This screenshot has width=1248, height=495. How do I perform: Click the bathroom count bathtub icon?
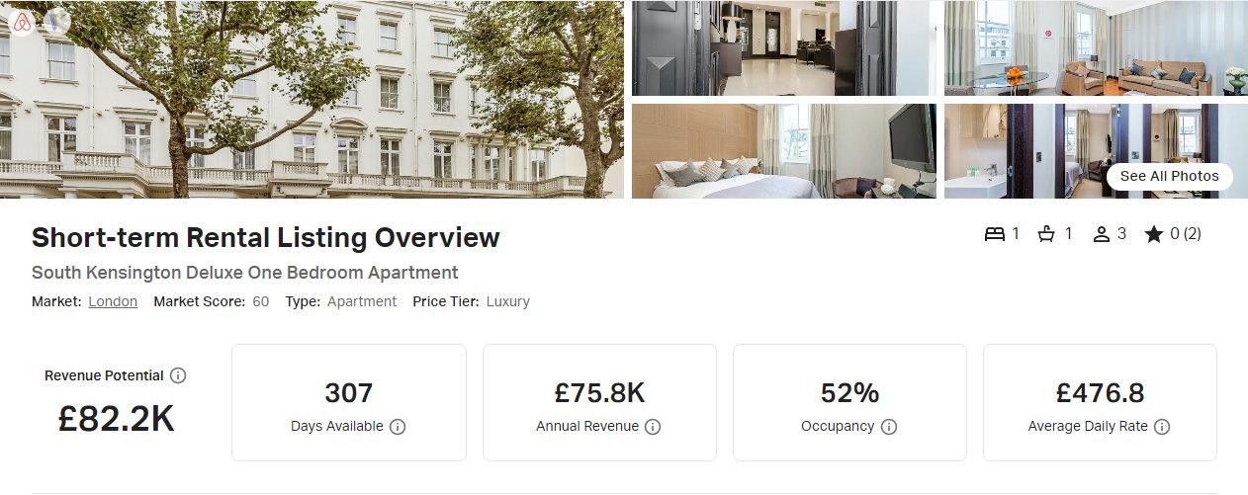(1046, 234)
